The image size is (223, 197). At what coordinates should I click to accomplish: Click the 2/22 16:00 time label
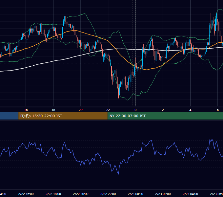[26, 194]
